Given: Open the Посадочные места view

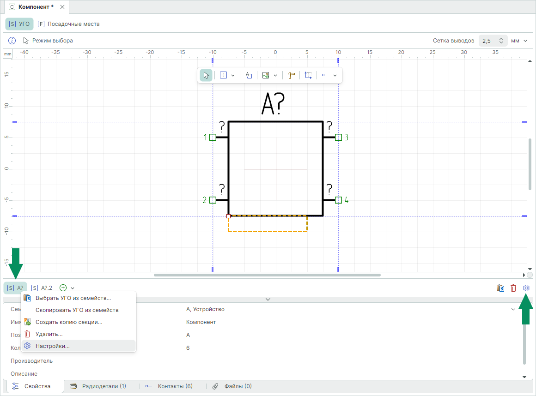Looking at the screenshot, I should click(x=68, y=24).
